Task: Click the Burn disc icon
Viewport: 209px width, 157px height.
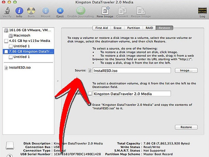Action: click(x=31, y=11)
